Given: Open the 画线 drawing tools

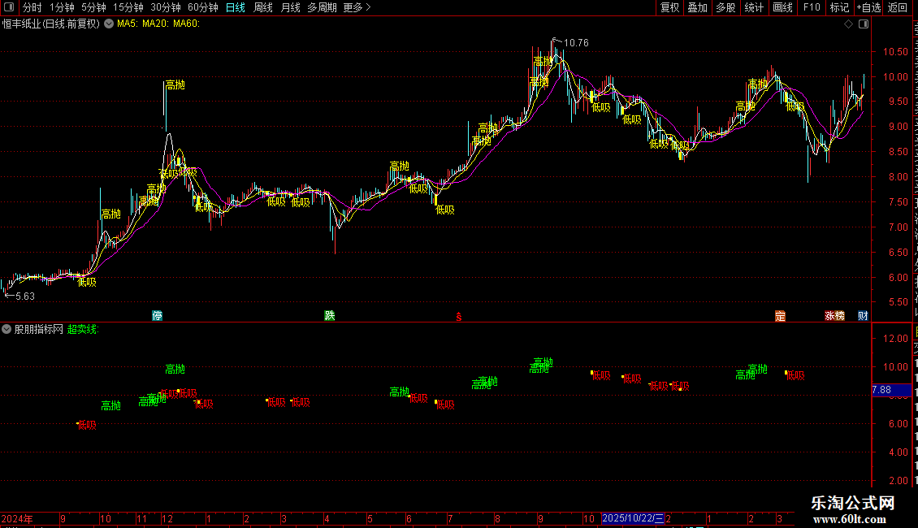Looking at the screenshot, I should click(x=783, y=7).
